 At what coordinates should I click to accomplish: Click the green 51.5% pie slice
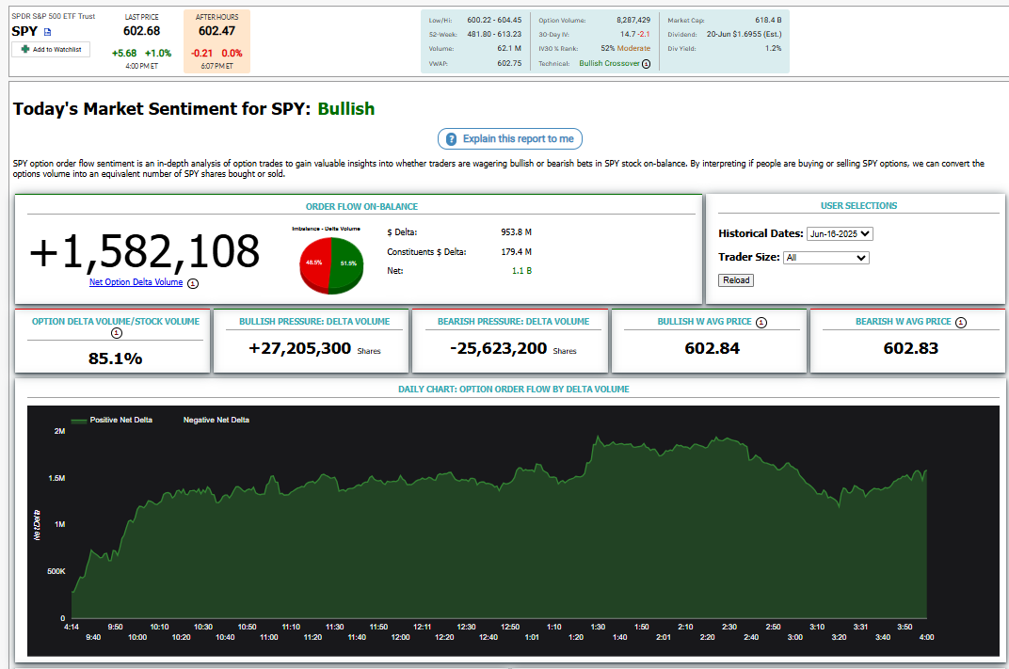point(347,263)
